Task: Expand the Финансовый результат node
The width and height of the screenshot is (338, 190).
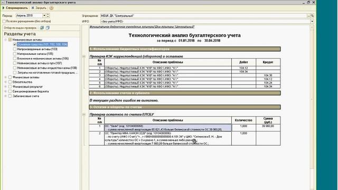Action: tap(6, 87)
